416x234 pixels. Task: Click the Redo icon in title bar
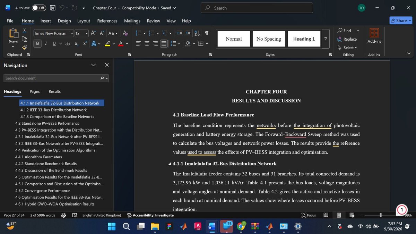pyautogui.click(x=74, y=8)
